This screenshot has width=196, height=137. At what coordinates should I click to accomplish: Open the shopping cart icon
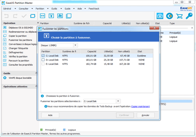point(179,16)
